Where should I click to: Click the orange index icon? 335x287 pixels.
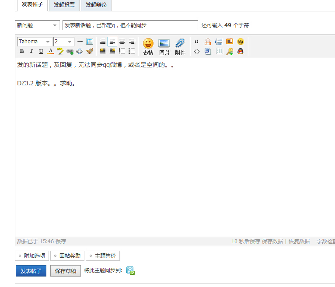230,41
